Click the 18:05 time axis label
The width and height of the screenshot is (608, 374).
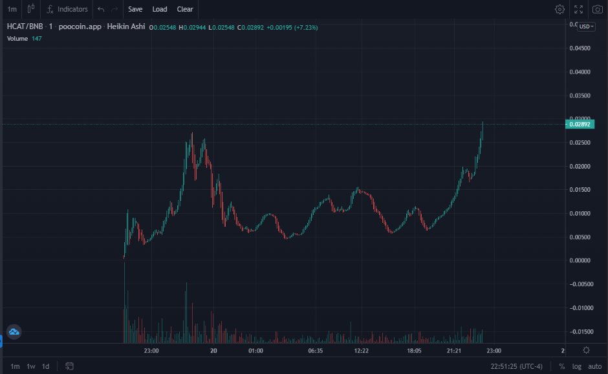pyautogui.click(x=414, y=351)
